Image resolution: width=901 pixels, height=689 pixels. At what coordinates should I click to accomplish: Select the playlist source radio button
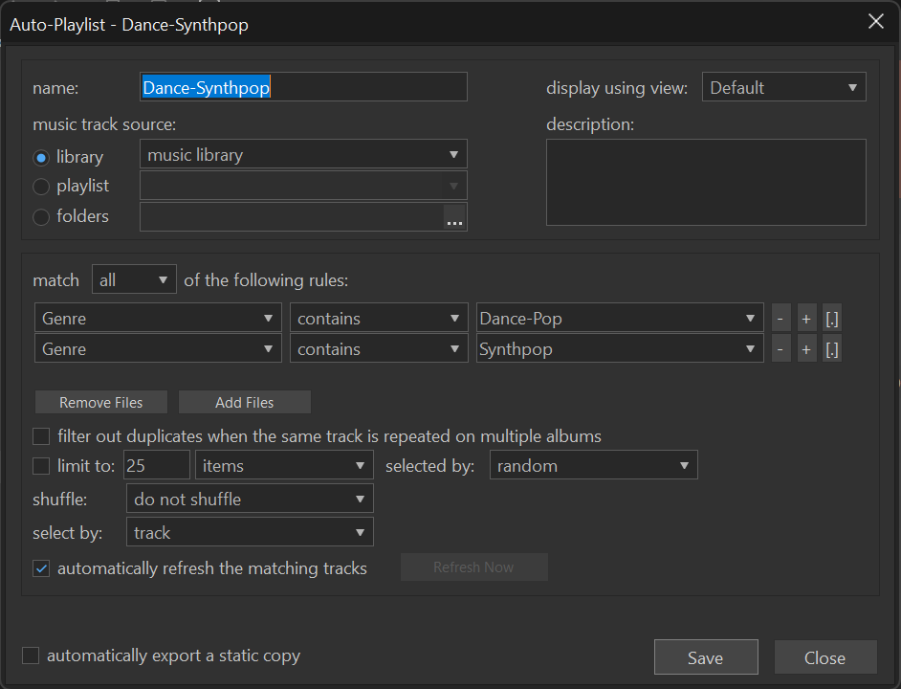(x=41, y=187)
